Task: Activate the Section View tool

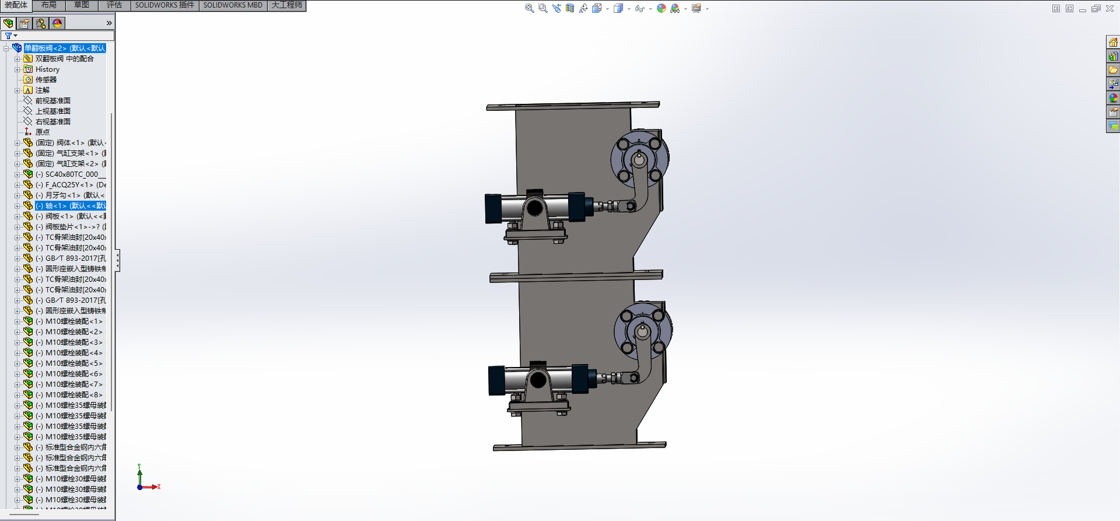Action: coord(569,8)
